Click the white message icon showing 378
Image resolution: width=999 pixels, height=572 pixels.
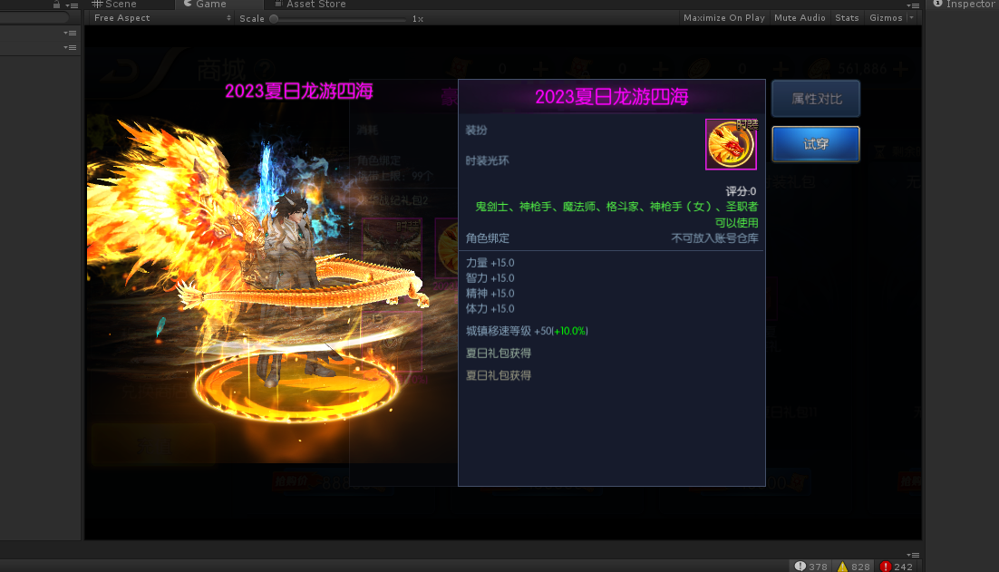pyautogui.click(x=800, y=565)
